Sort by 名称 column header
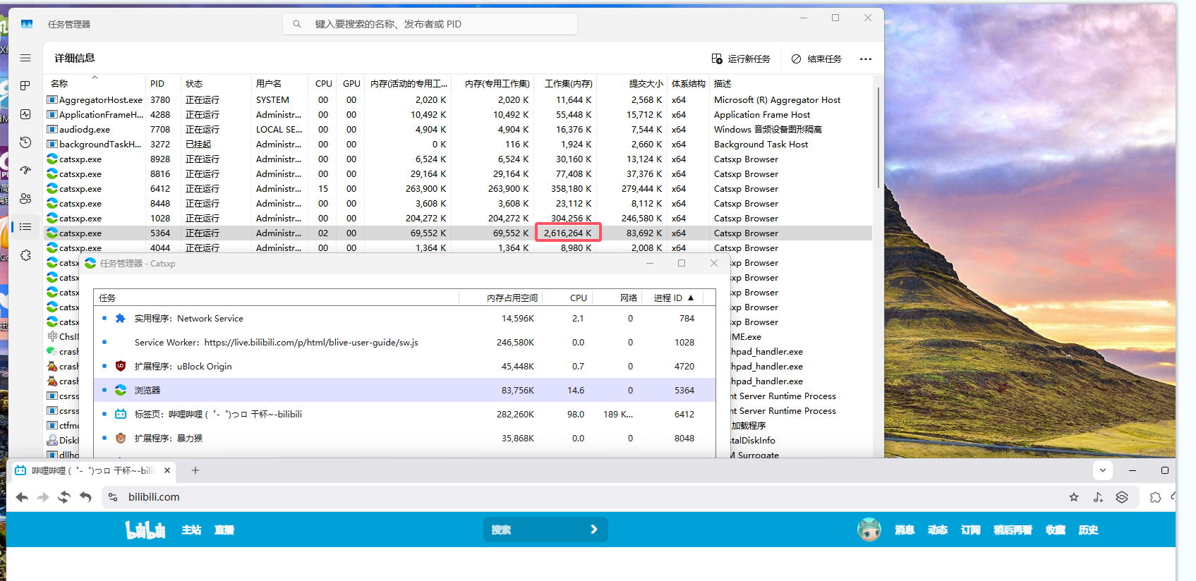 coord(95,83)
